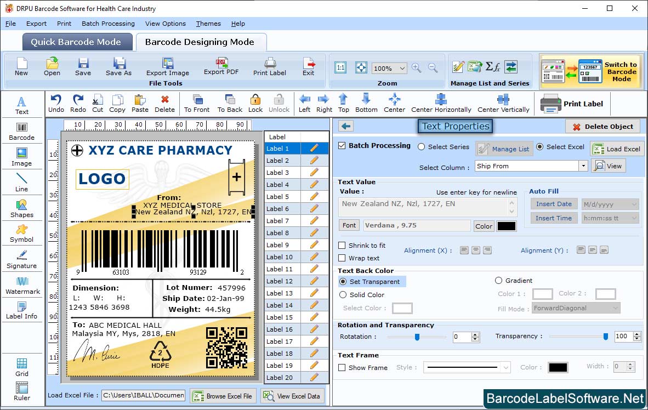Screen dimensions: 648x410
Task: Pick the Line drawing tool
Action: click(21, 183)
